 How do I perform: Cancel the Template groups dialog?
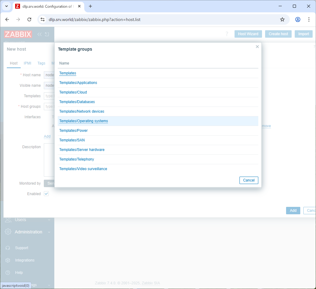pyautogui.click(x=249, y=180)
